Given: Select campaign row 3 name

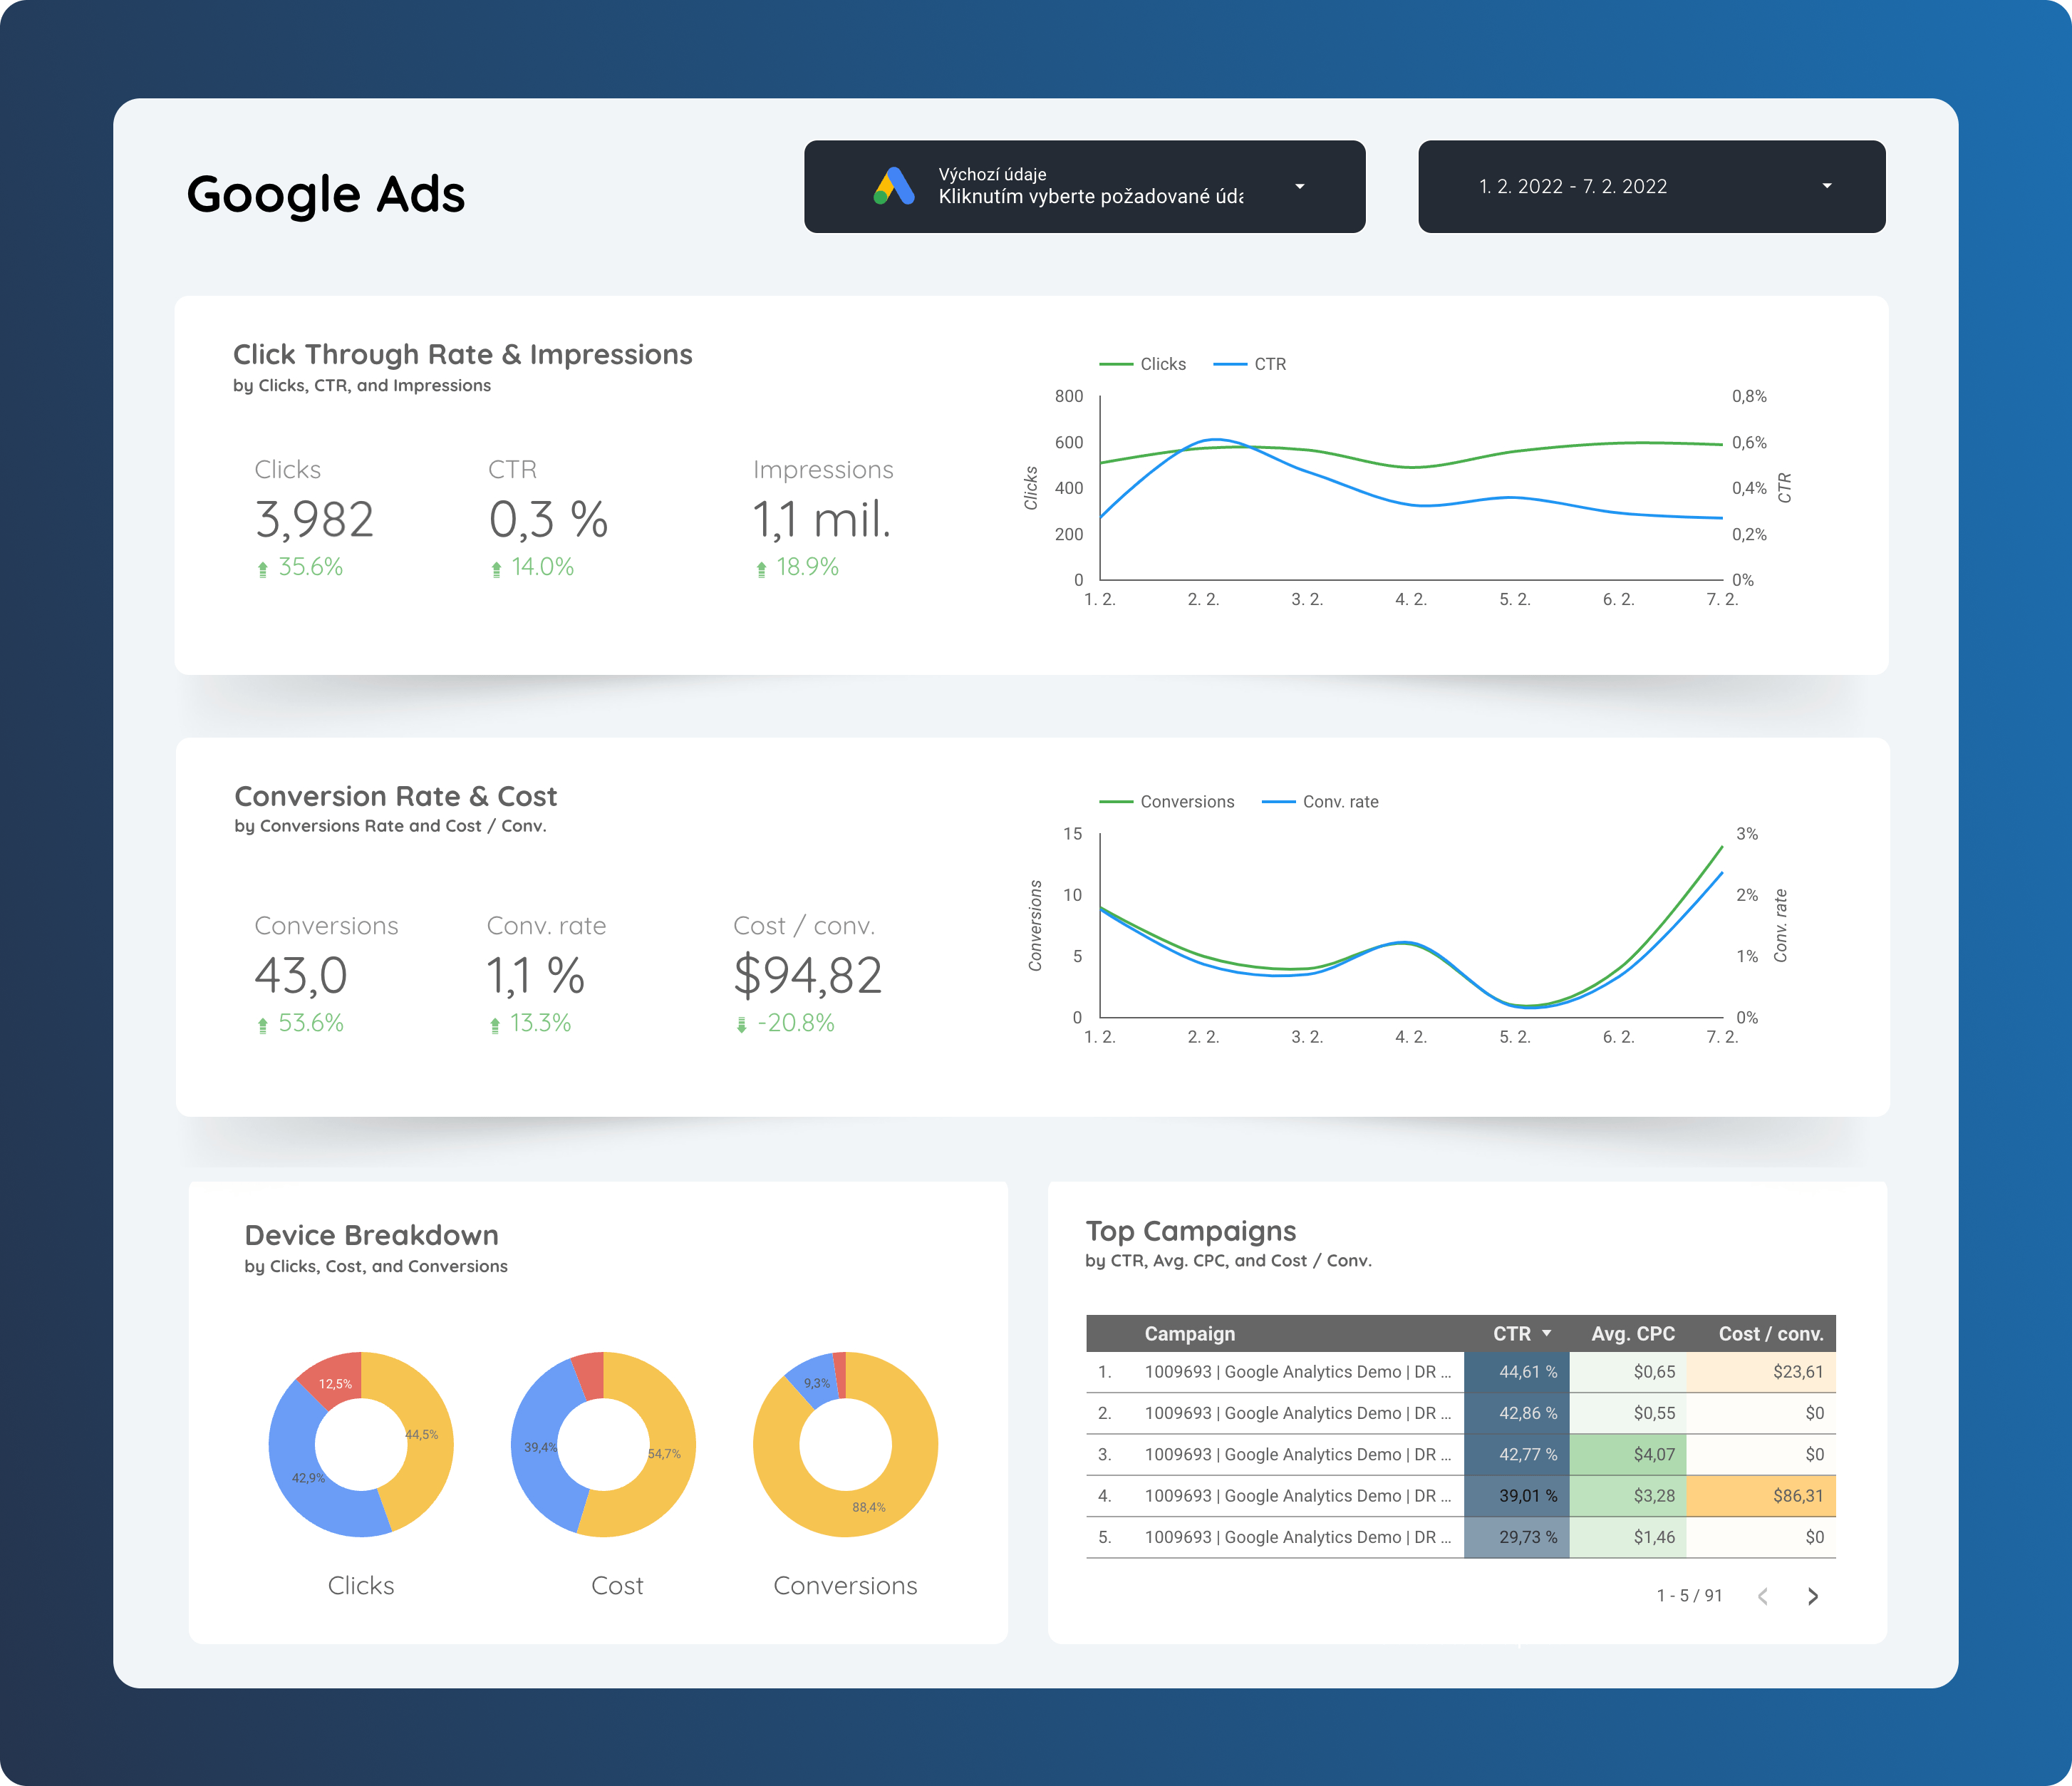Looking at the screenshot, I should click(1298, 1455).
